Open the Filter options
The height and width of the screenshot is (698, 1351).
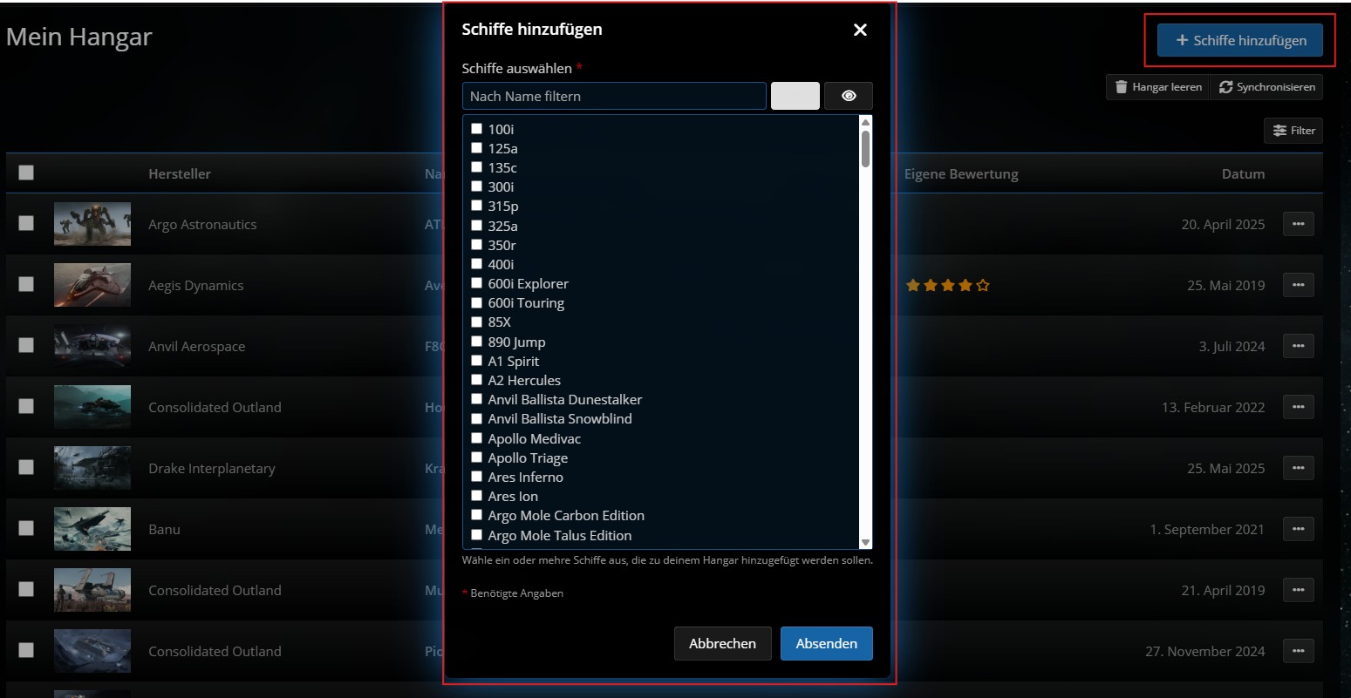click(x=1293, y=131)
